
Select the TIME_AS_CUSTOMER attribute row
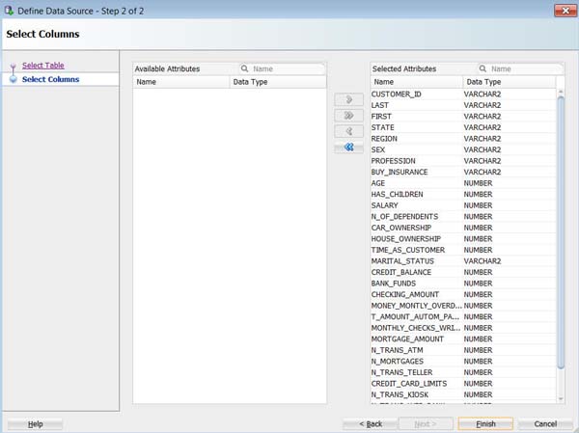[463, 250]
